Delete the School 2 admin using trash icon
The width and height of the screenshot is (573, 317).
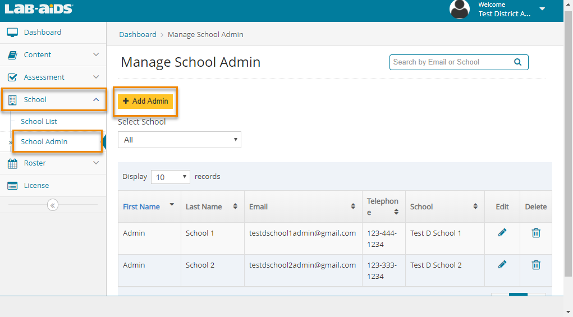coord(536,265)
